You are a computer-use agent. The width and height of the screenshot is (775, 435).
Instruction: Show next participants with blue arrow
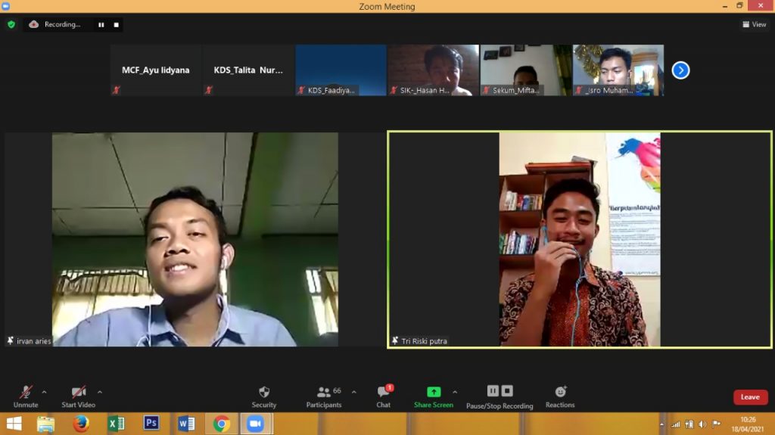tap(680, 70)
